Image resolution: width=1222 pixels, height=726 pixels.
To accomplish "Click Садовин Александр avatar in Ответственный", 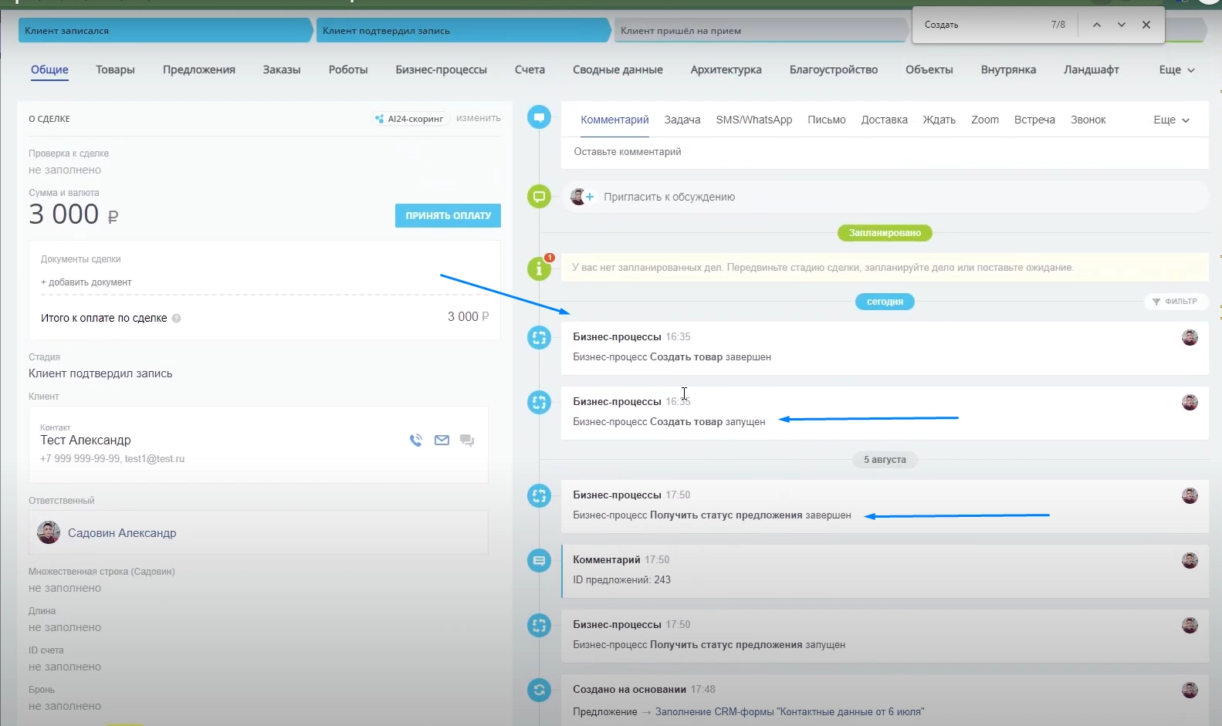I will tap(49, 532).
